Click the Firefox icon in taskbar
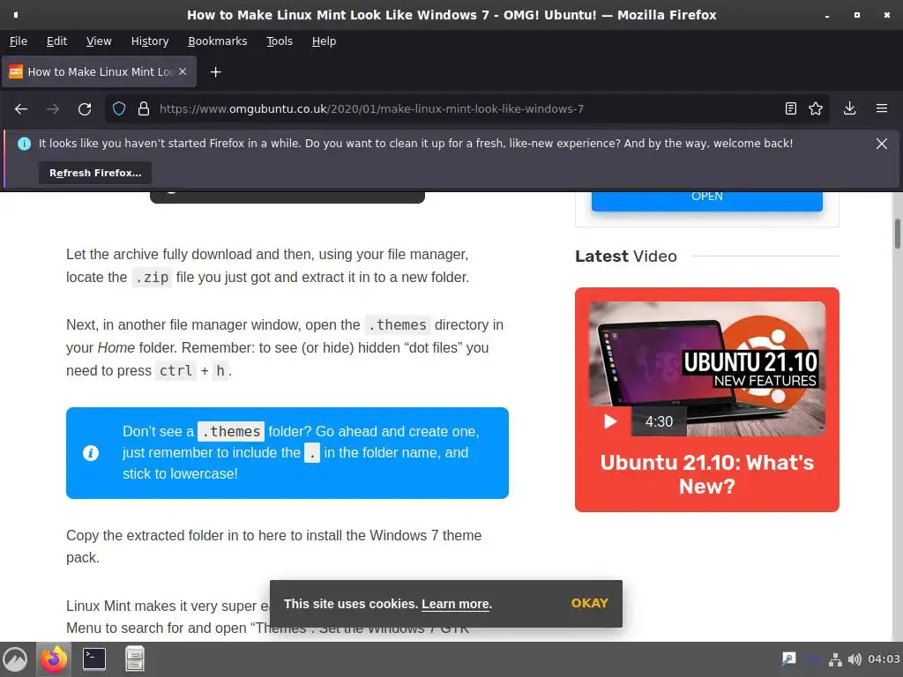 (x=54, y=659)
